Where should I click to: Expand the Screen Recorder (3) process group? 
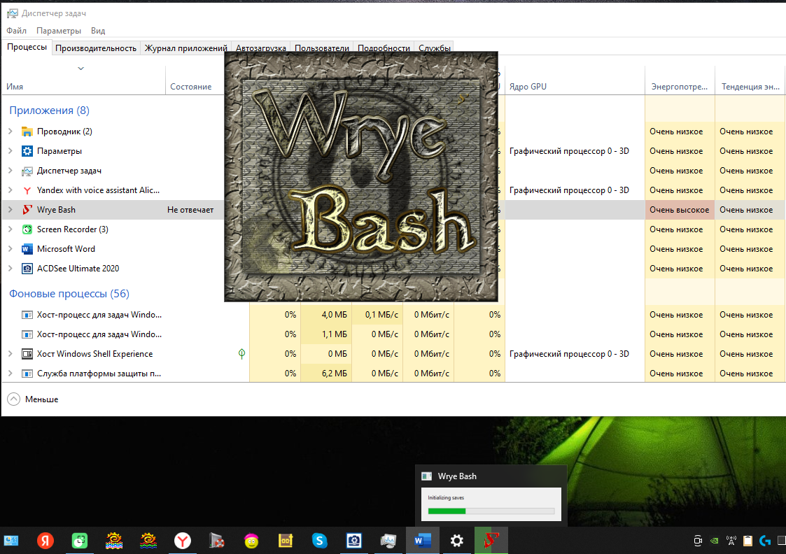coord(10,229)
